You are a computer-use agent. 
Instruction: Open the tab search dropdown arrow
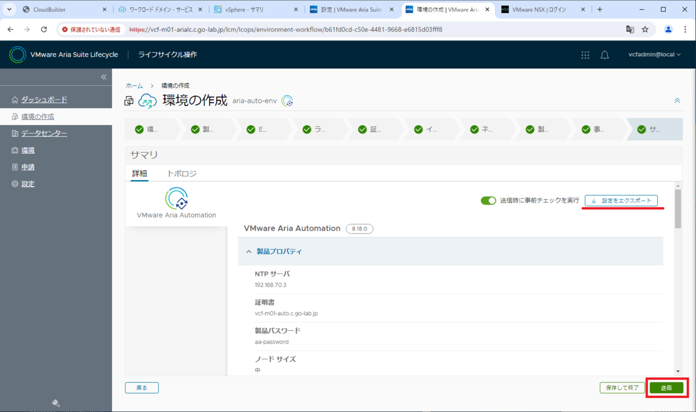point(9,9)
